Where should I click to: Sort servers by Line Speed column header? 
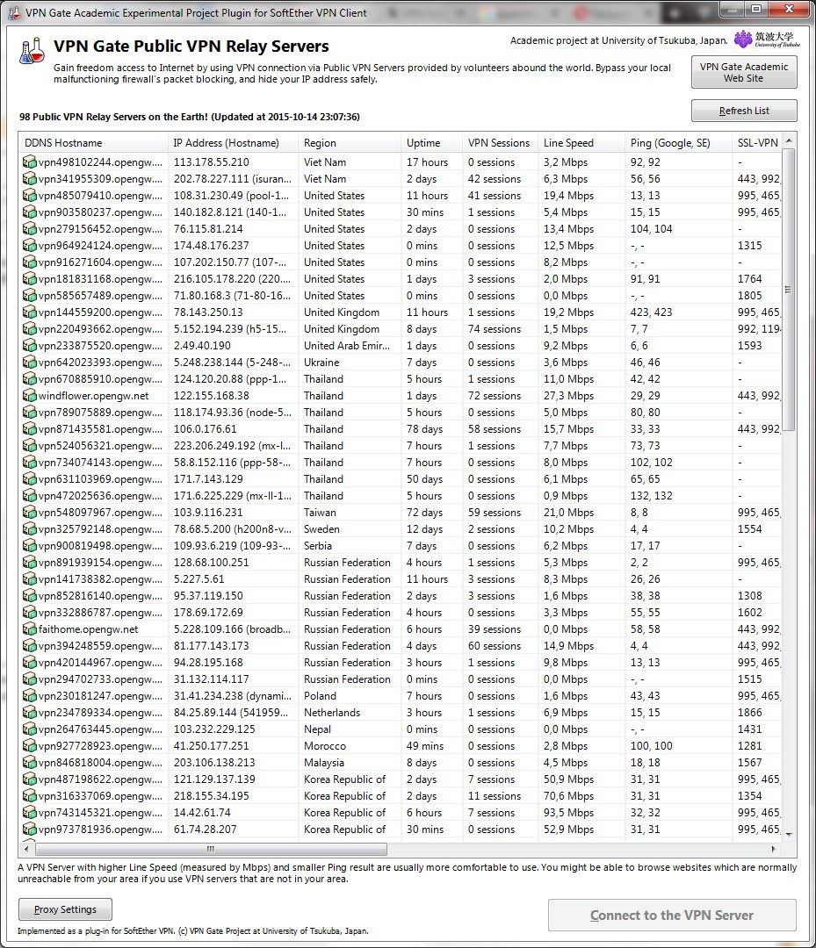(x=581, y=143)
